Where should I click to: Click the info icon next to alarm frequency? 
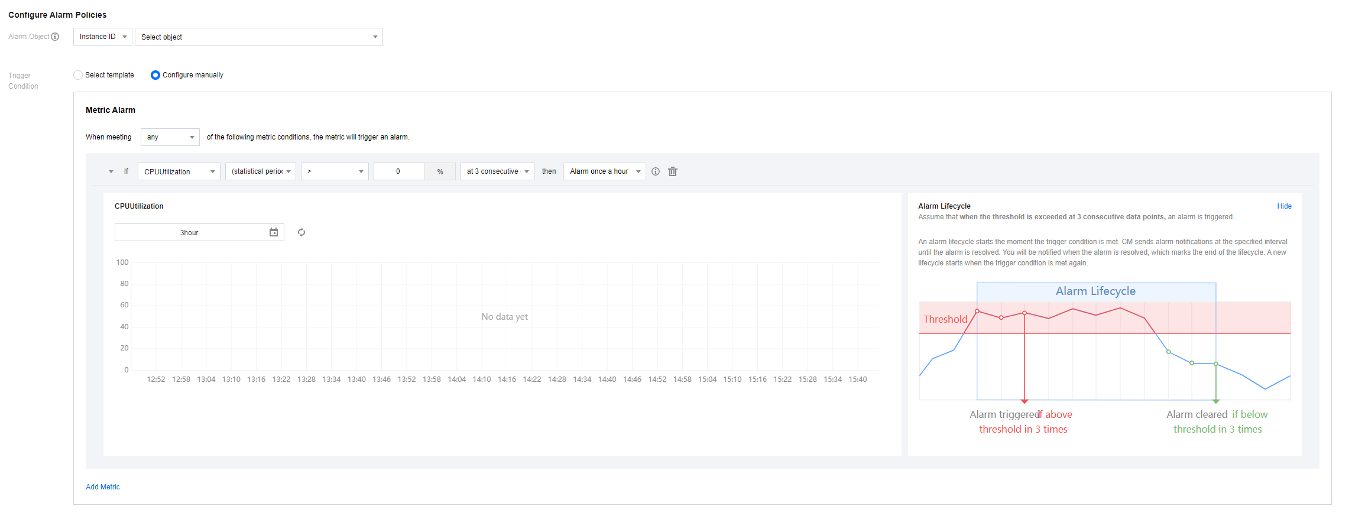[656, 171]
